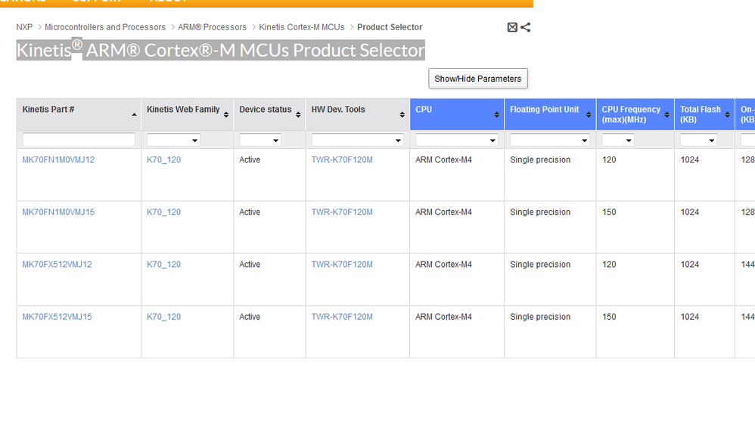This screenshot has height=440, width=755.
Task: Sort by CPU column arrows
Action: coord(496,115)
